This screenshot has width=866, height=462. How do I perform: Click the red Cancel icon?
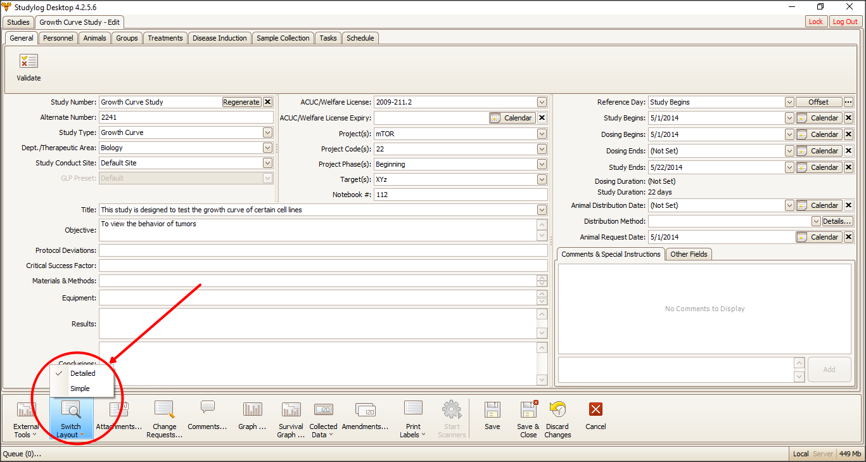[x=595, y=409]
